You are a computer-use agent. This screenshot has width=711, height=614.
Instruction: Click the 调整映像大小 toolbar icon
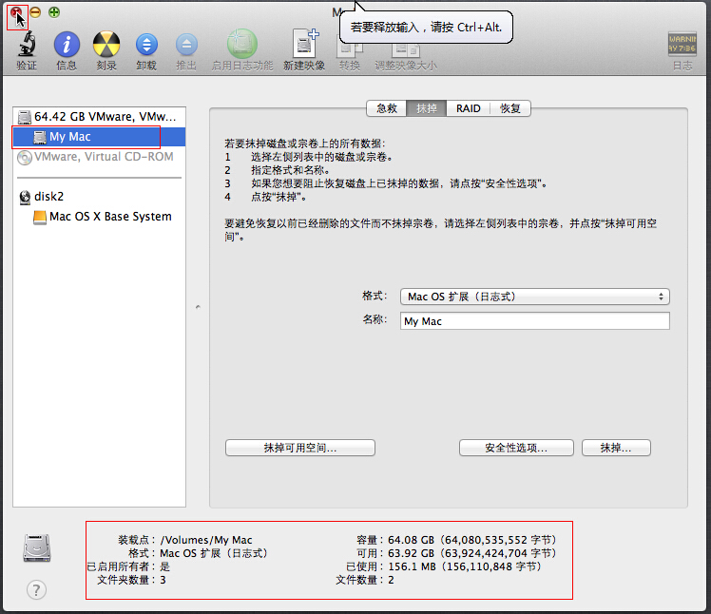pyautogui.click(x=406, y=49)
